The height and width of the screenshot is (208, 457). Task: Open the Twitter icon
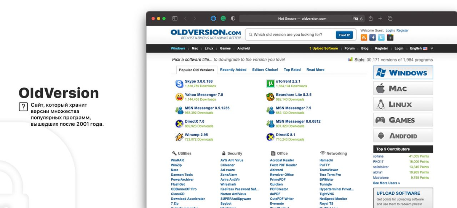(381, 38)
